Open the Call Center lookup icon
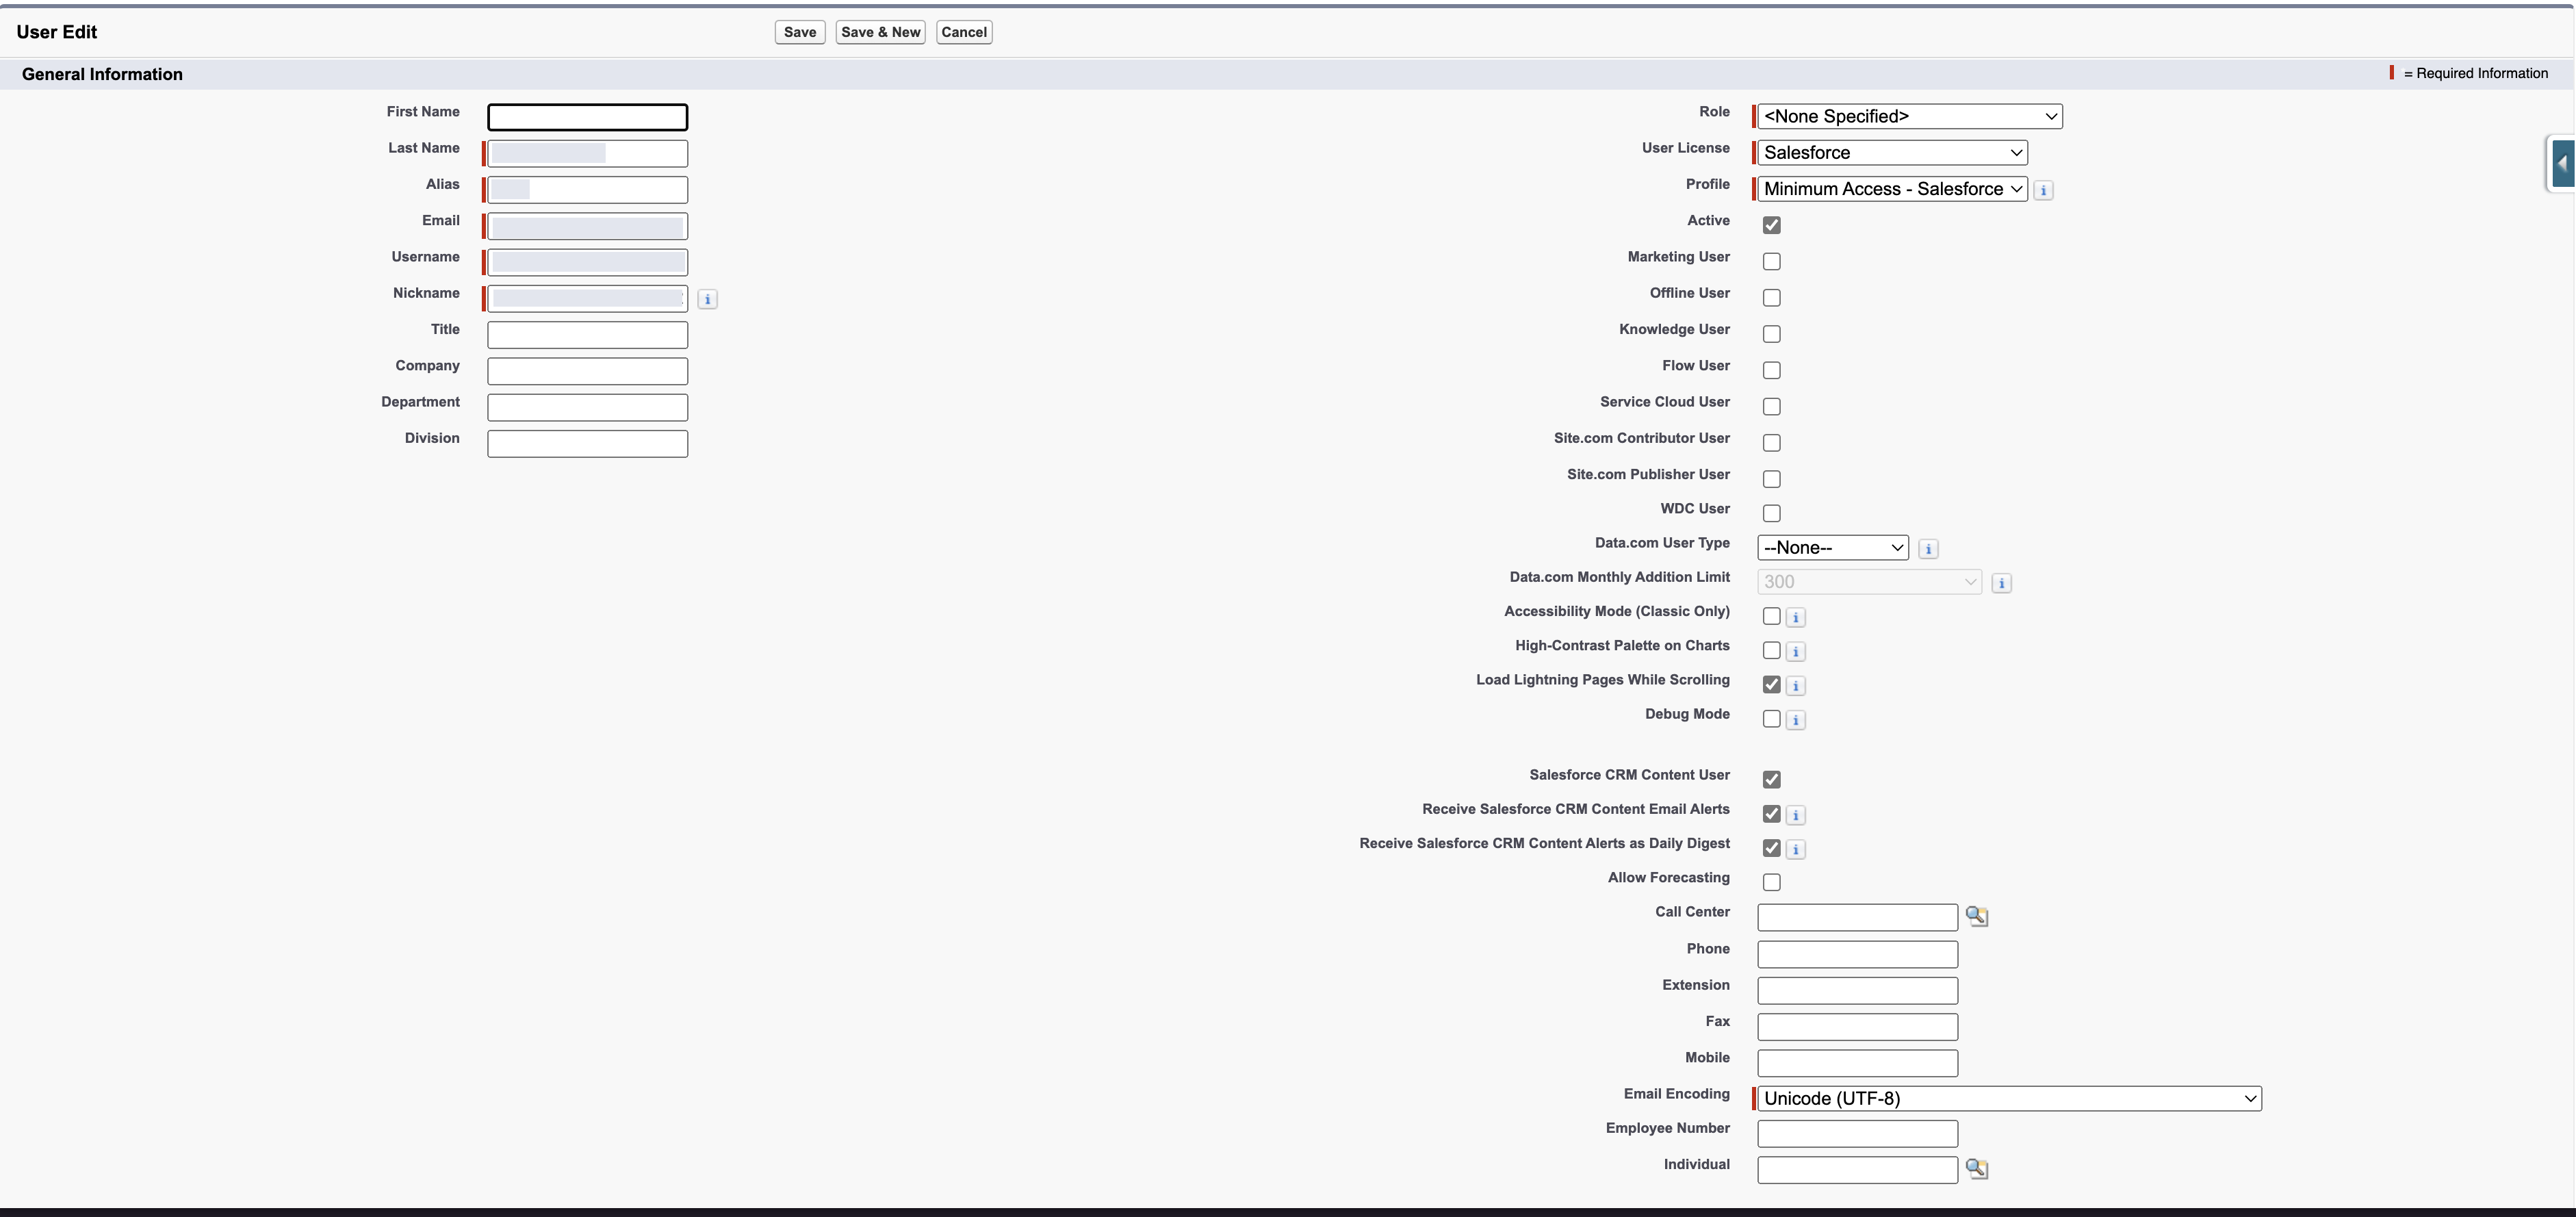The image size is (2576, 1217). pos(1976,916)
